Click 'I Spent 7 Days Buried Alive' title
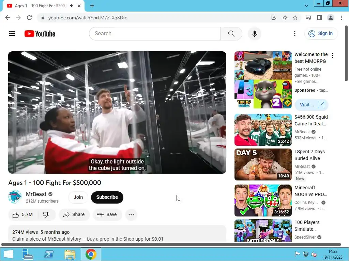This screenshot has height=261, width=349. [309, 155]
